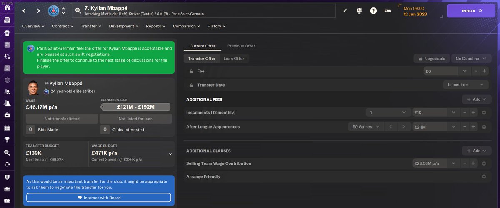Toggle the lock beside Fee

click(x=191, y=72)
